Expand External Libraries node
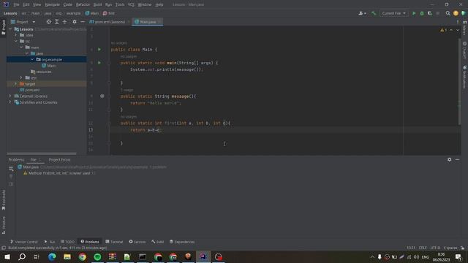468x263 pixels. tap(10, 96)
